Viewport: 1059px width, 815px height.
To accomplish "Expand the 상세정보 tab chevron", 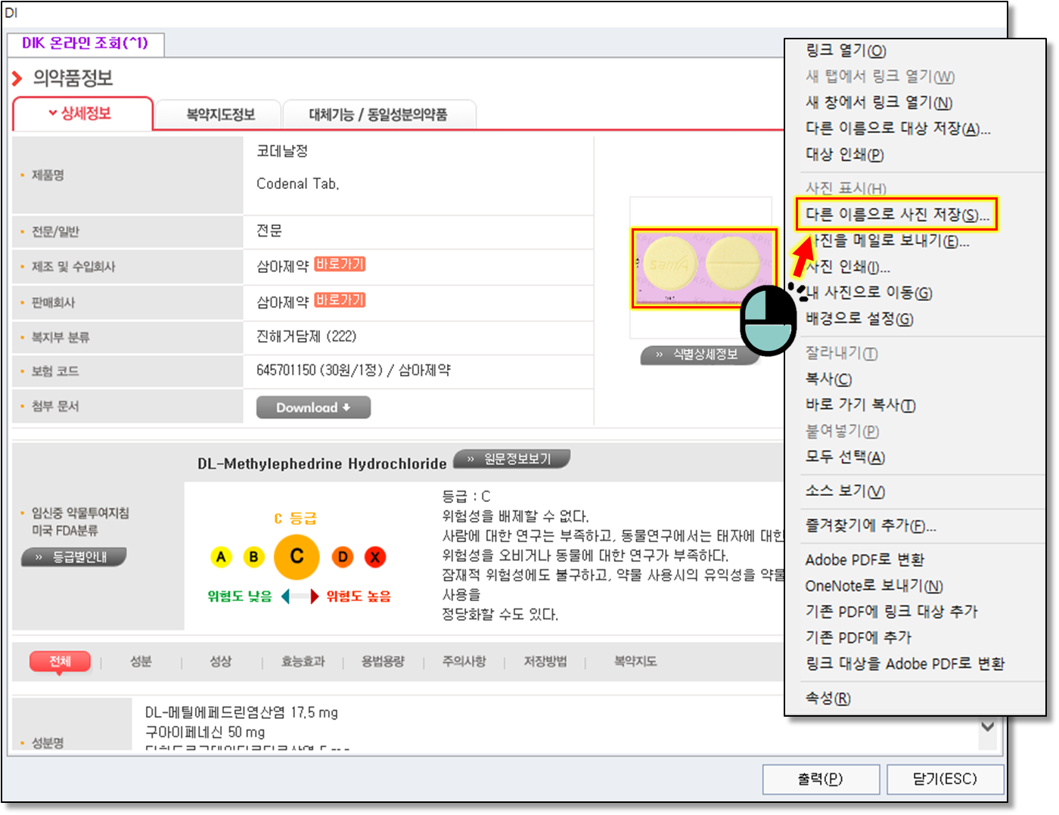I will pos(53,113).
